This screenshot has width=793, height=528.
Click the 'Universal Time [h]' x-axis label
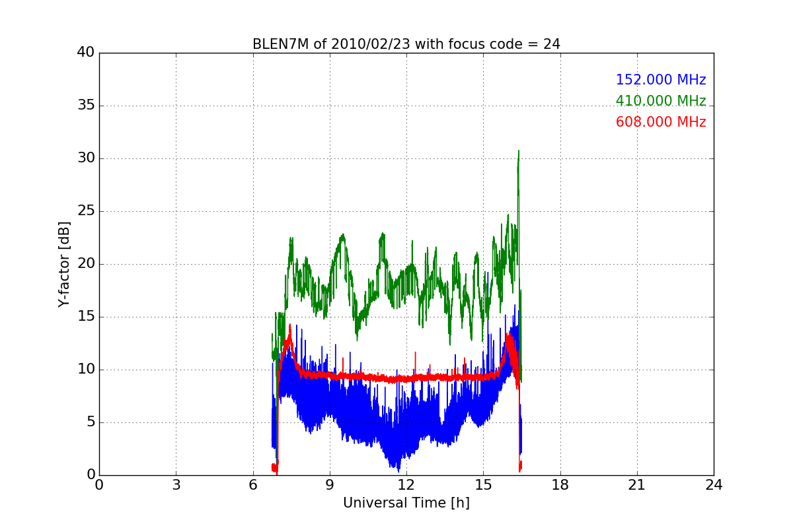(x=406, y=503)
